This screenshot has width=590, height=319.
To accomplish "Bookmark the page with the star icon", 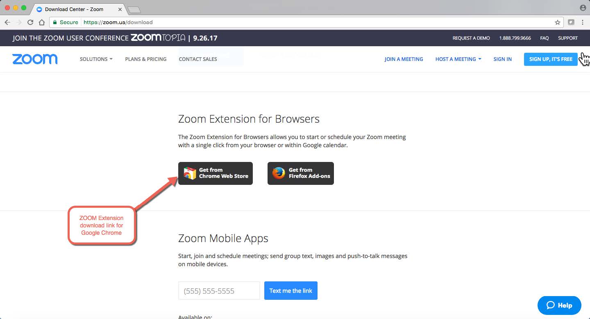I will (x=557, y=22).
